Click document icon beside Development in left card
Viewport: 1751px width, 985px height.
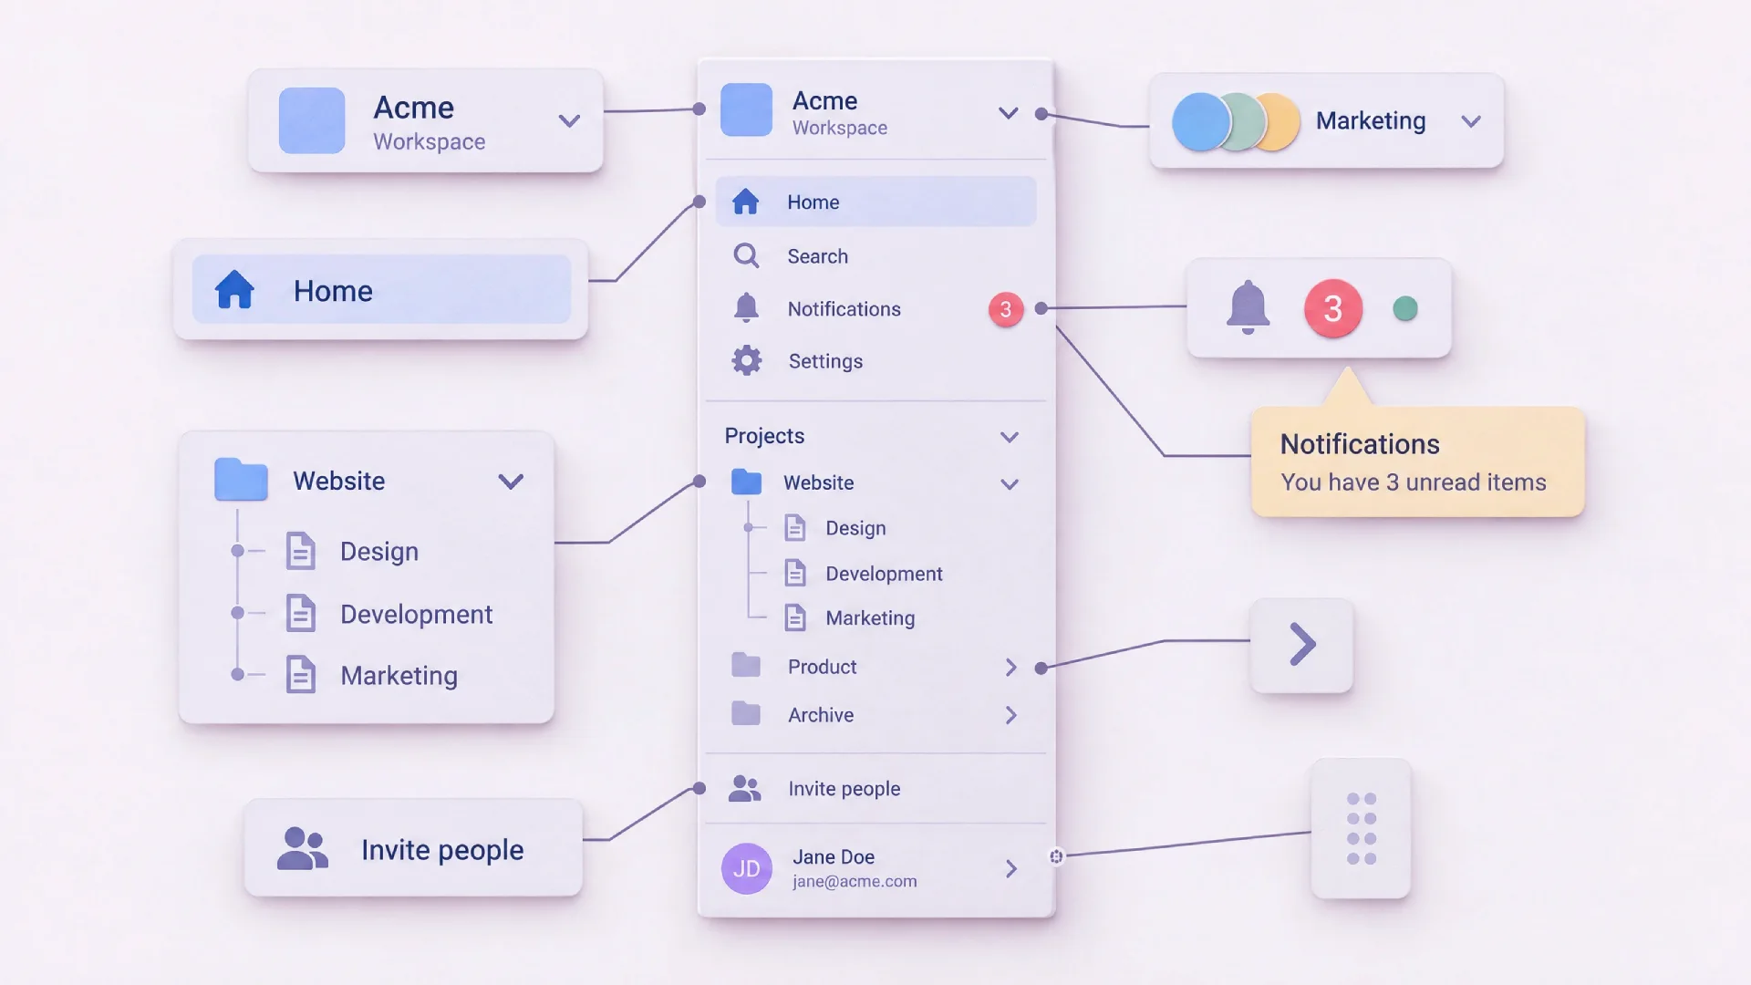pos(301,613)
